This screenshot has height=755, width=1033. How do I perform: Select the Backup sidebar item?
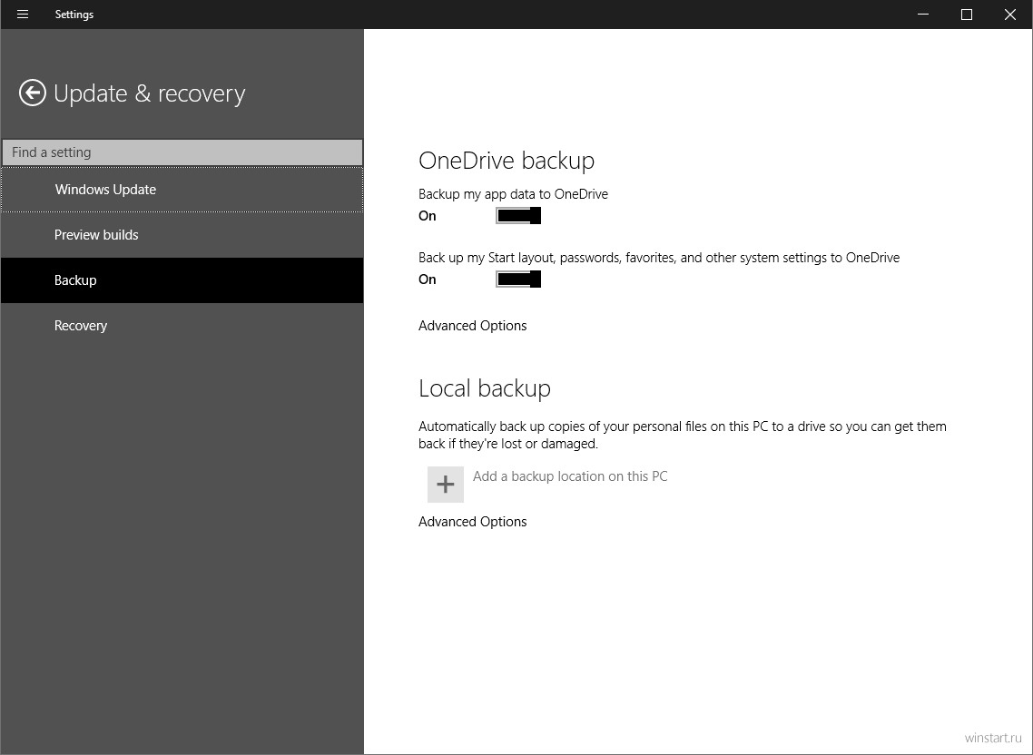click(x=182, y=280)
